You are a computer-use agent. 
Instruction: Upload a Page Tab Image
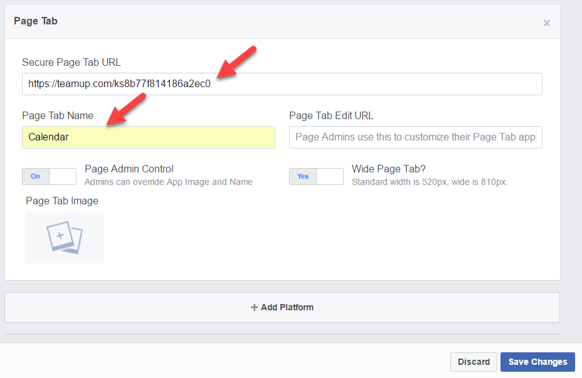pos(65,238)
